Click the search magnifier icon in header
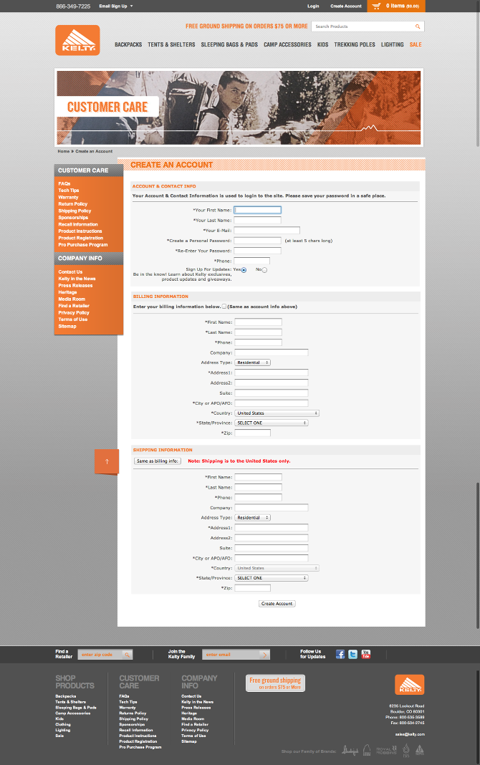The height and width of the screenshot is (765, 480). (x=418, y=27)
